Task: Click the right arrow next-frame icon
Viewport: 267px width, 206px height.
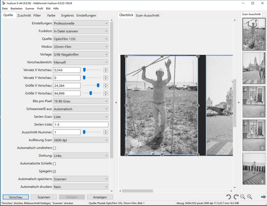Action: pos(263,197)
